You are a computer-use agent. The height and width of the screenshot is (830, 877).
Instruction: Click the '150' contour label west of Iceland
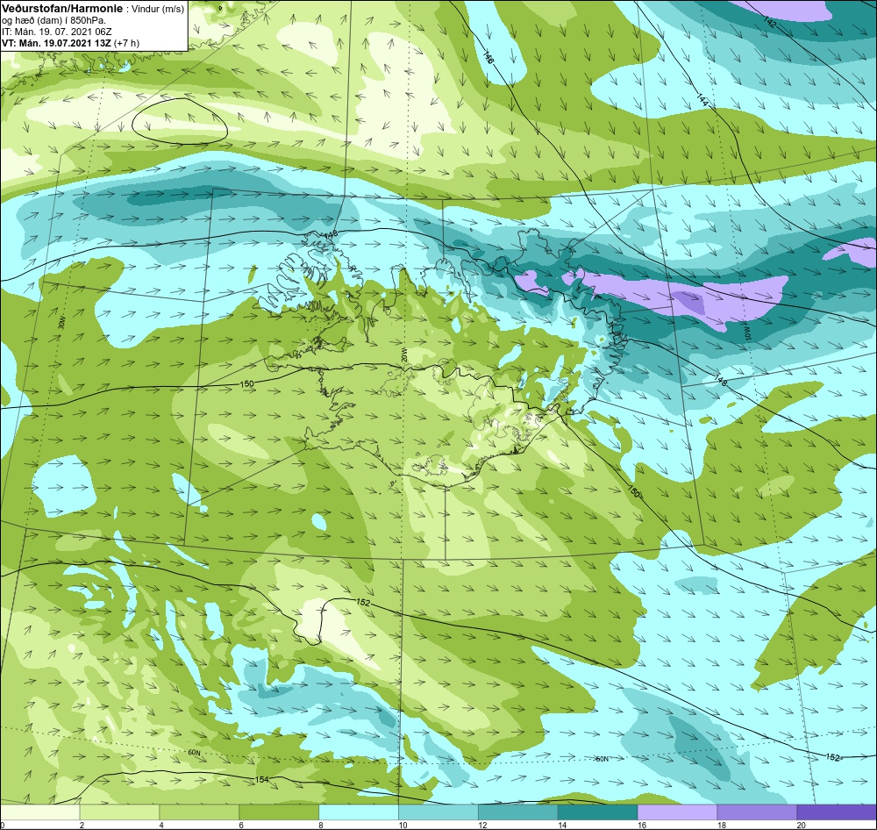pos(246,384)
